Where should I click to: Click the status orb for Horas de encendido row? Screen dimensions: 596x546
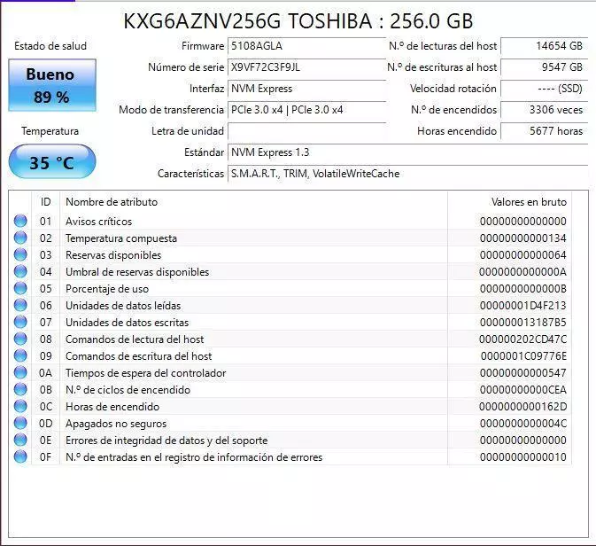(20, 406)
